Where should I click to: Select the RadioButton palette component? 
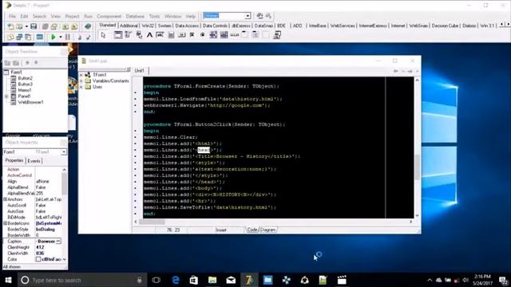coord(202,35)
